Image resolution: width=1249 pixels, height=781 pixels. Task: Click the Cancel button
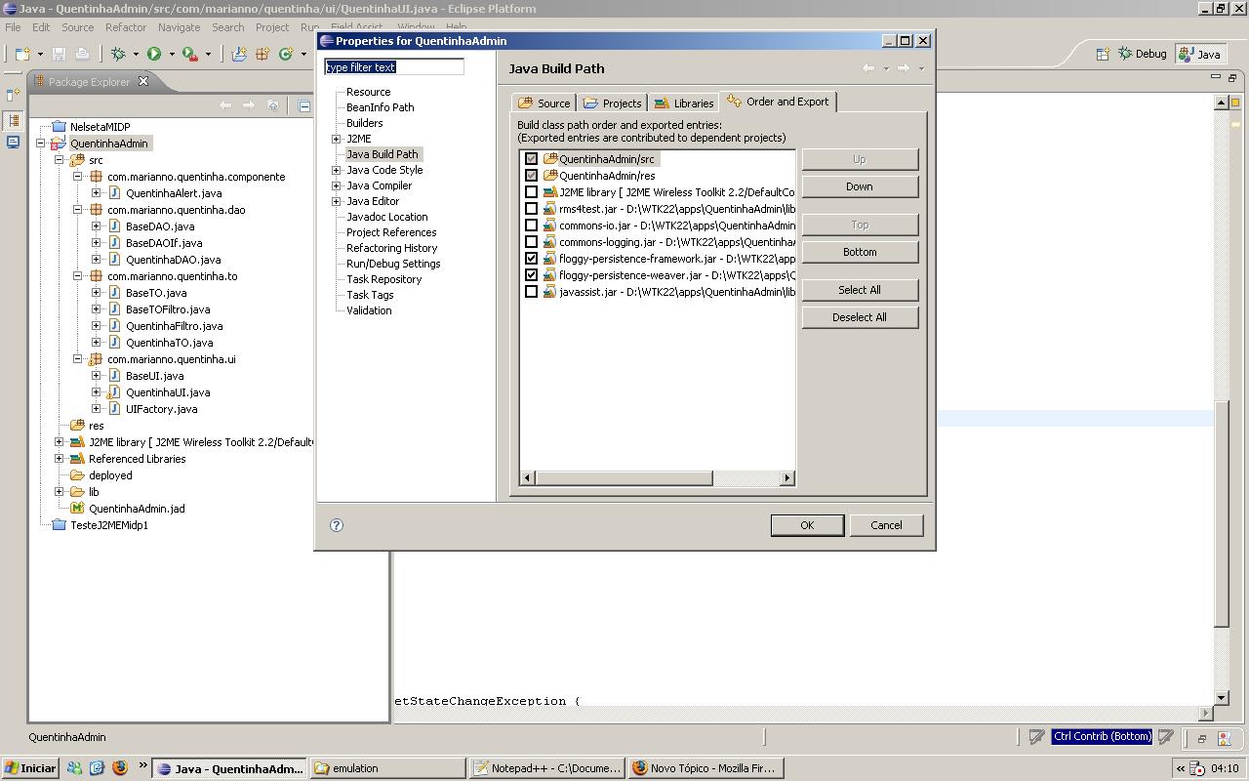pyautogui.click(x=886, y=525)
